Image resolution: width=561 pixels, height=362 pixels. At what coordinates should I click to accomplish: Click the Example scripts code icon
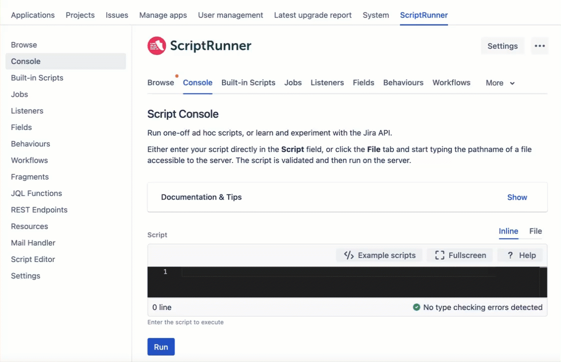pyautogui.click(x=349, y=255)
